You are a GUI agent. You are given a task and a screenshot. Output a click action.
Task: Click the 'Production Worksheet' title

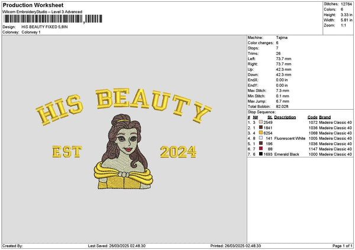point(33,5)
